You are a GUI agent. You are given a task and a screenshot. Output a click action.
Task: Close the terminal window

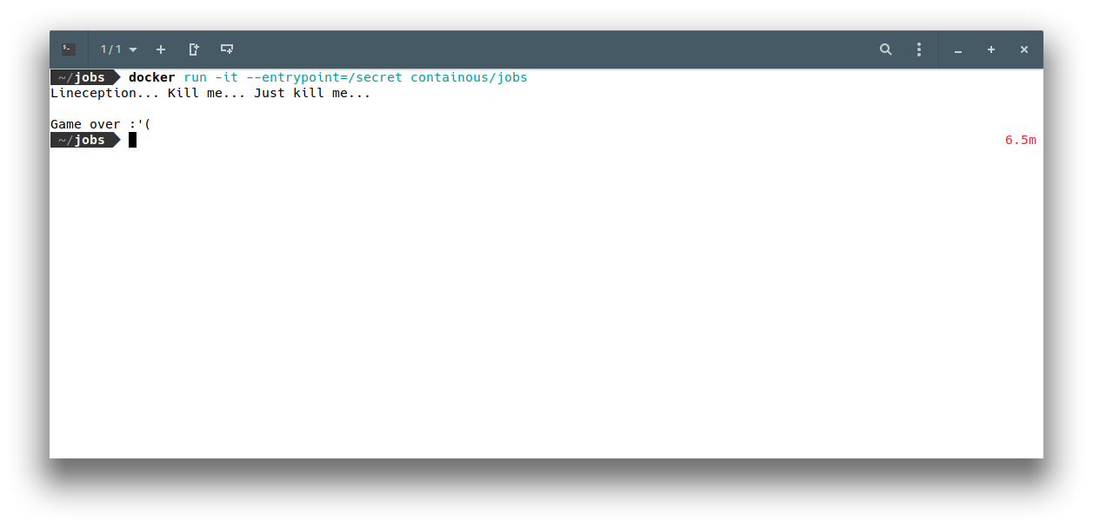pyautogui.click(x=1024, y=49)
